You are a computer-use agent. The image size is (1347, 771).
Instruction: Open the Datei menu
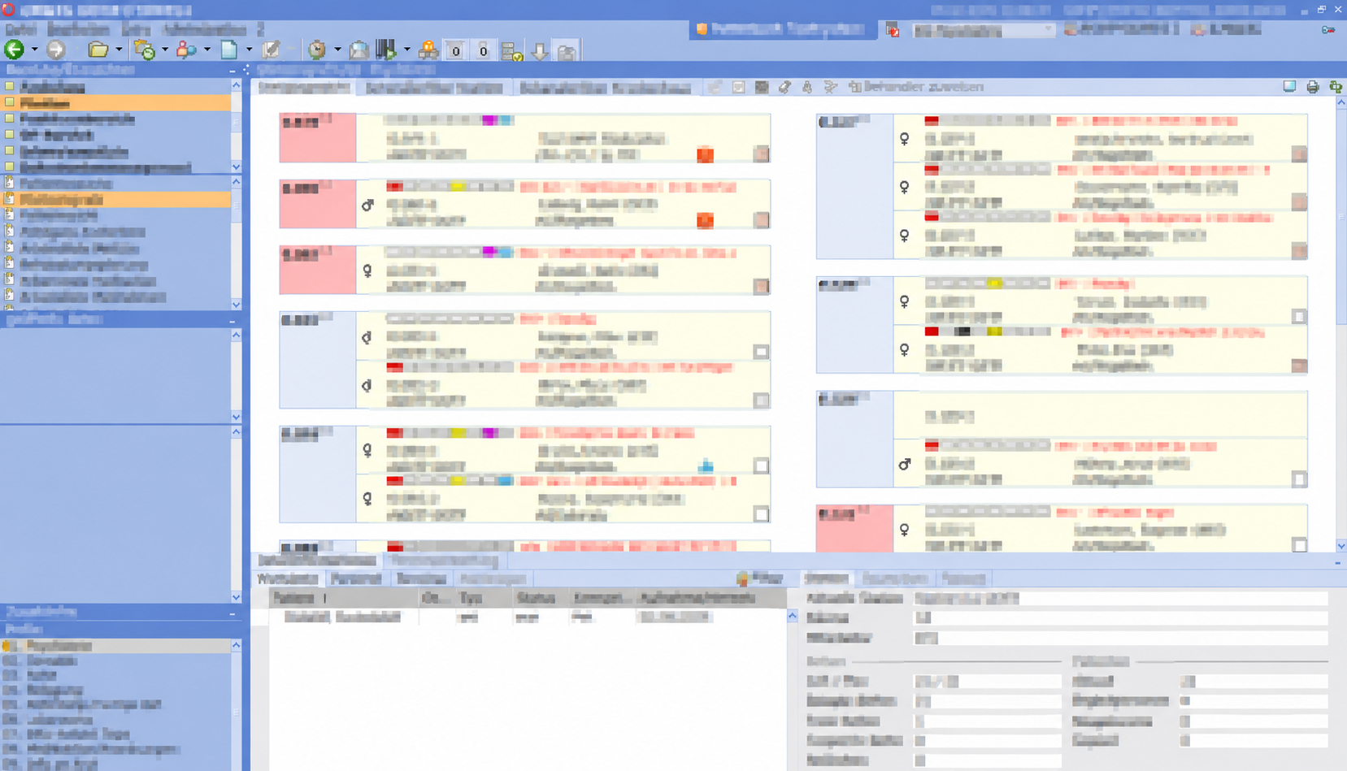[20, 29]
